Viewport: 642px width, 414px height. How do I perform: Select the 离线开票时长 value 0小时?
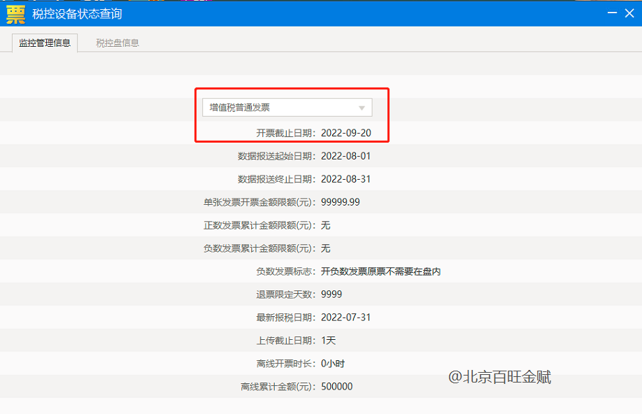(x=333, y=364)
